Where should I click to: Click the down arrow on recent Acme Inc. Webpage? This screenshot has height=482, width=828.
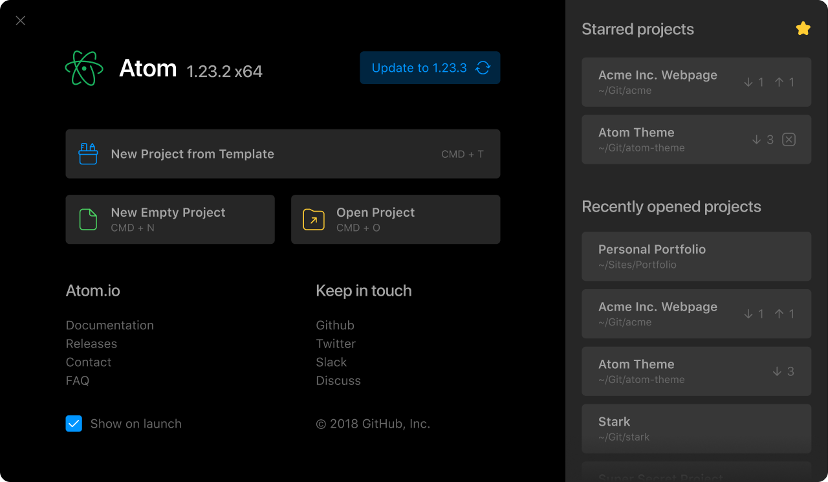[x=748, y=314]
